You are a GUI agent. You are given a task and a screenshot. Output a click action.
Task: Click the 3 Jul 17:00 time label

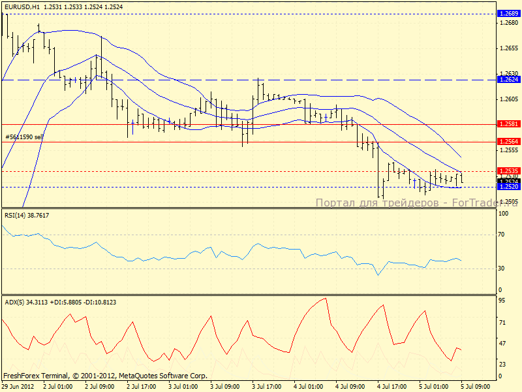(x=267, y=387)
